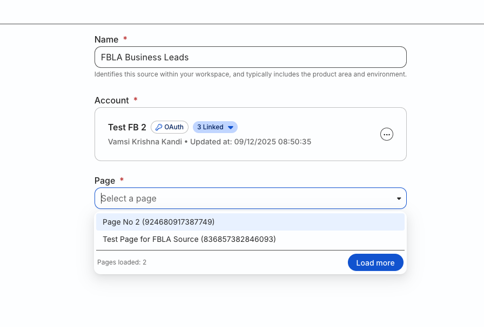Choose Test Page for FBLA Source option
This screenshot has height=327, width=484.
tap(250, 239)
